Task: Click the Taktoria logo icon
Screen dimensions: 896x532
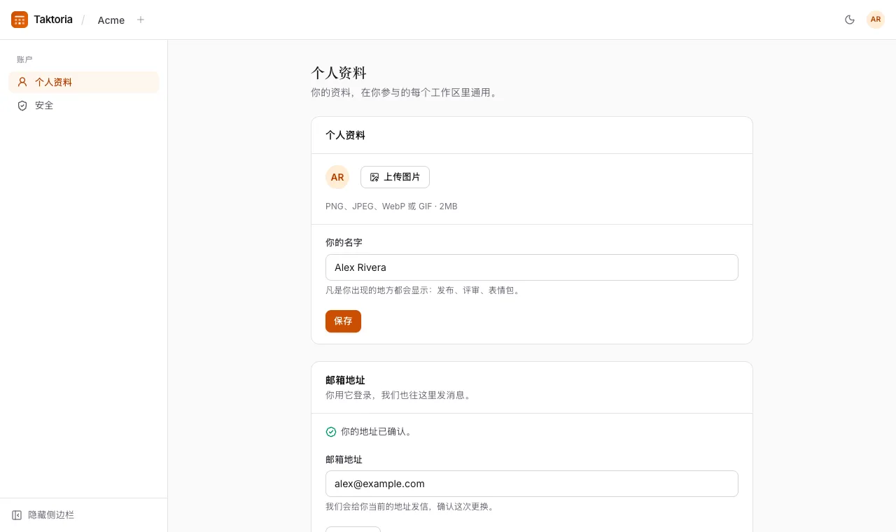Action: click(x=20, y=20)
